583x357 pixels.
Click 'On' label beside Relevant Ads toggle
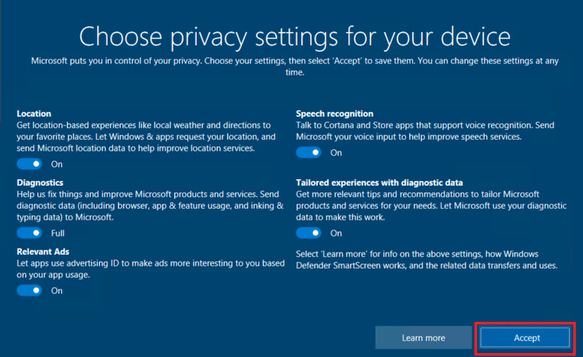point(57,291)
